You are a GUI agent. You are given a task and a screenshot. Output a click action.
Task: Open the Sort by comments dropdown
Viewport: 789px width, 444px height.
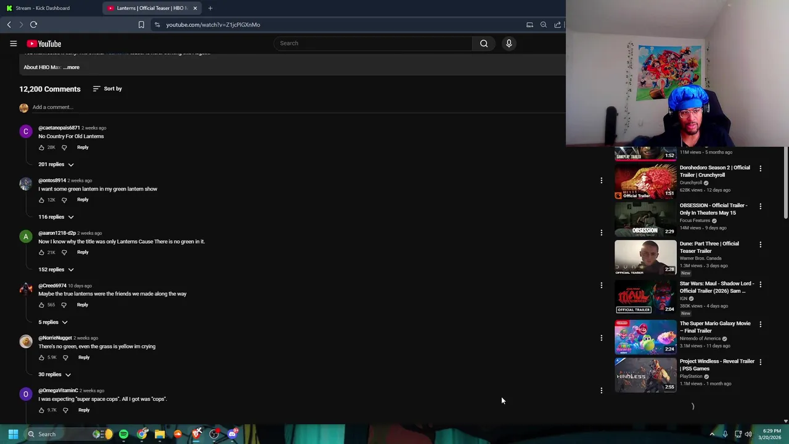pos(107,89)
